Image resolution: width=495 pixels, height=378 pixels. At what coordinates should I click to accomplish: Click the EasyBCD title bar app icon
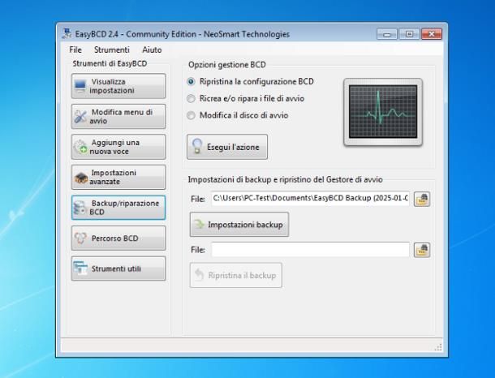point(67,33)
